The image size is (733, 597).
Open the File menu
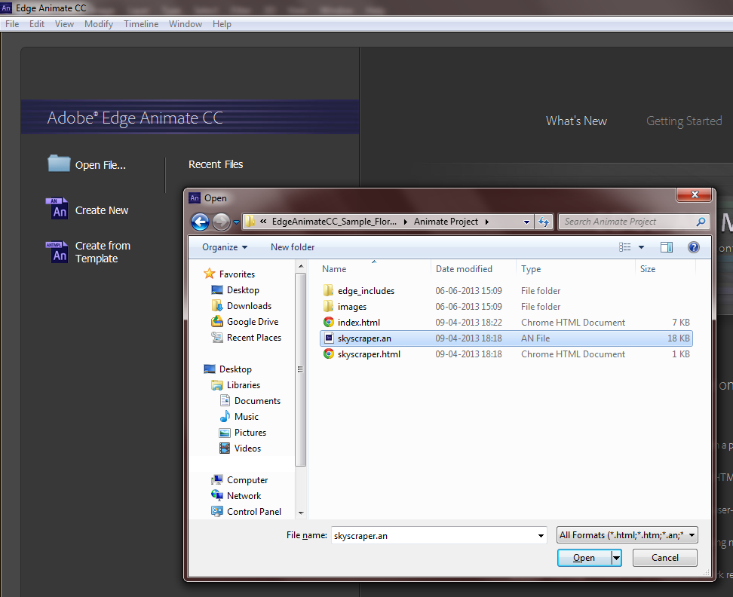[x=12, y=24]
